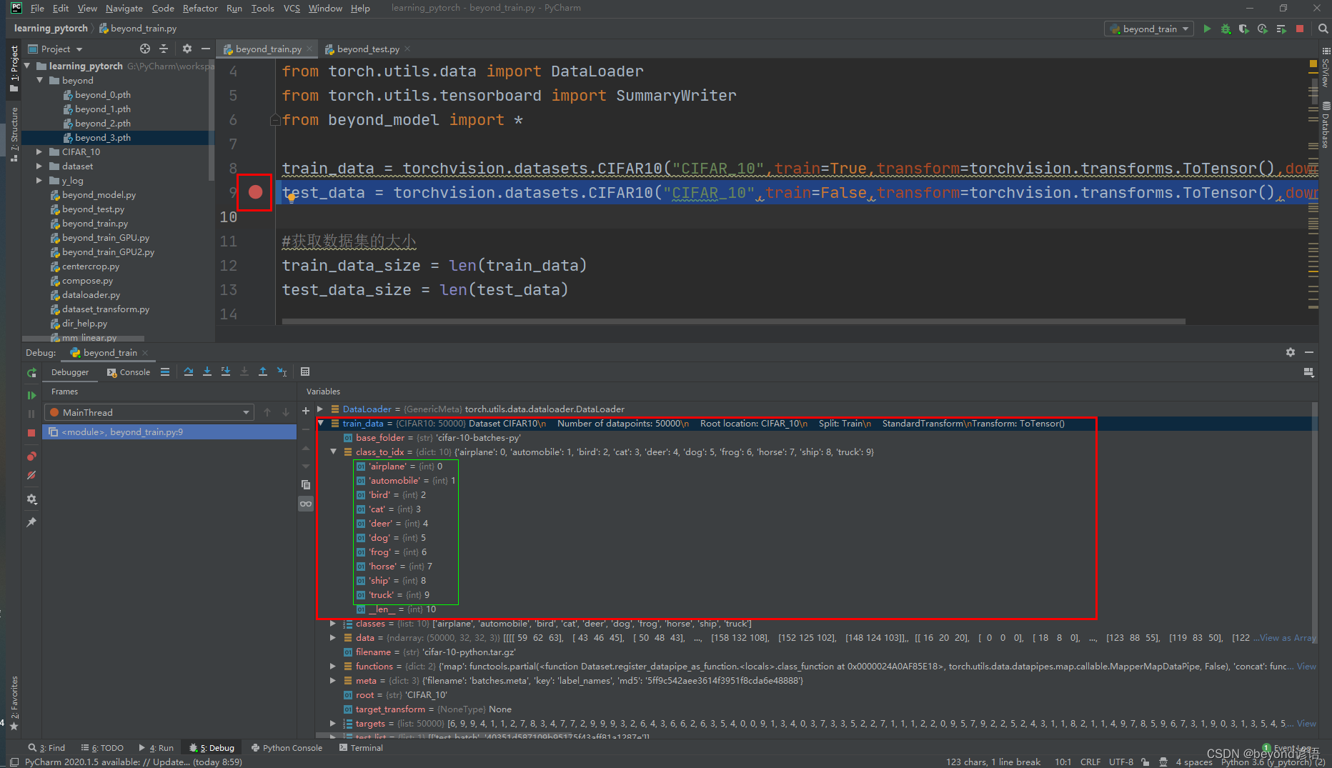Viewport: 1332px width, 768px height.
Task: Run beyond_train with coverage
Action: point(1244,29)
